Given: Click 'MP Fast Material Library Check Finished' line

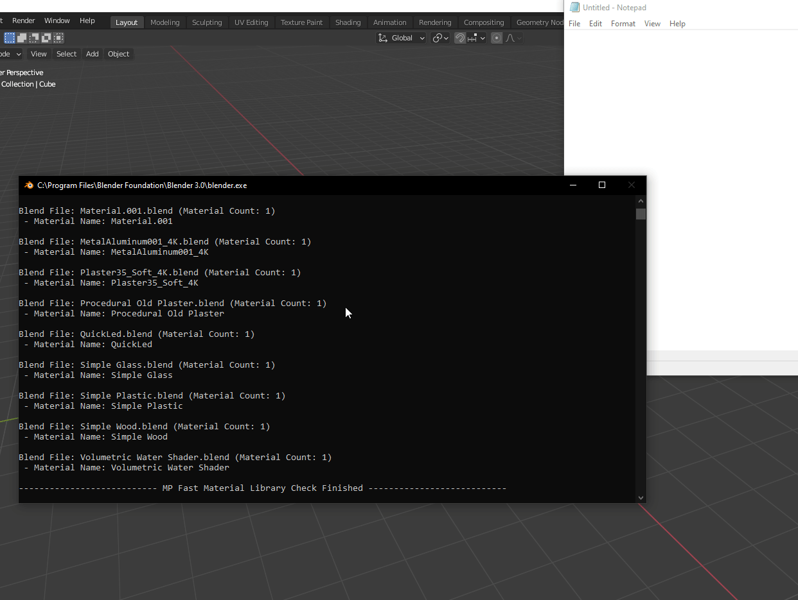Looking at the screenshot, I should tap(263, 488).
